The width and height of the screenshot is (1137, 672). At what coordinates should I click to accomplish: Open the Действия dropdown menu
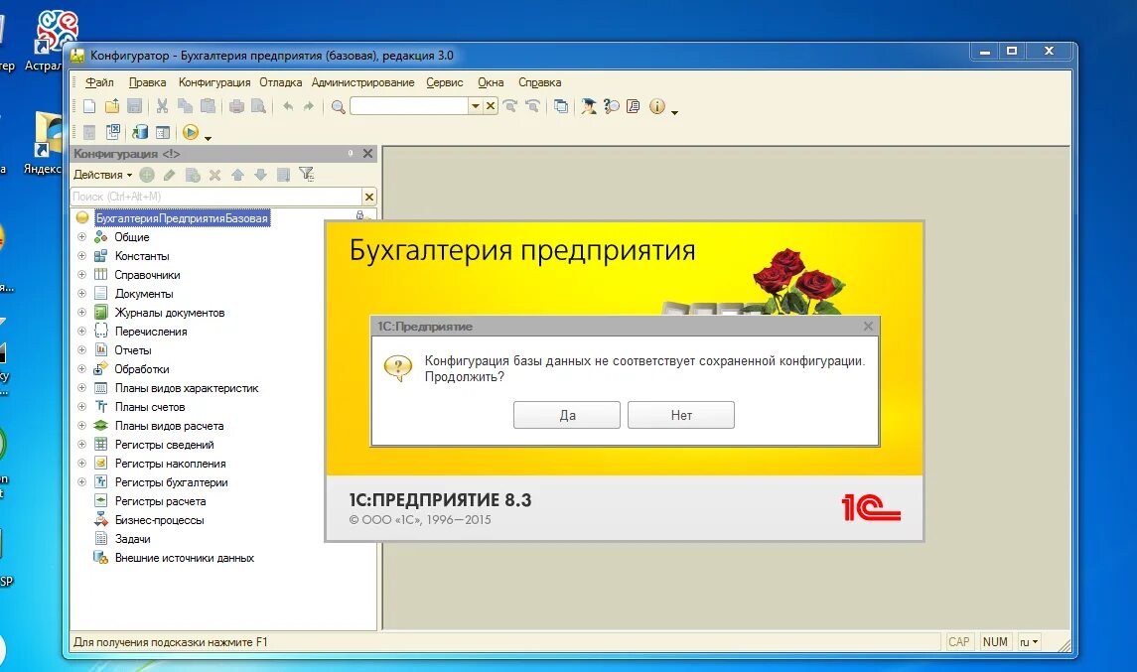(102, 175)
